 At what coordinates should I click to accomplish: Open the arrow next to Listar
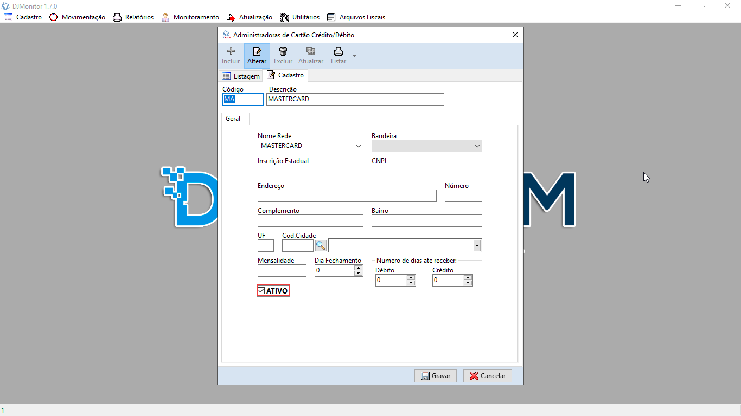coord(354,56)
